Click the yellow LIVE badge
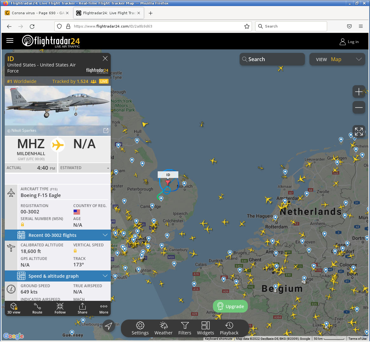This screenshot has width=370, height=342. [103, 81]
